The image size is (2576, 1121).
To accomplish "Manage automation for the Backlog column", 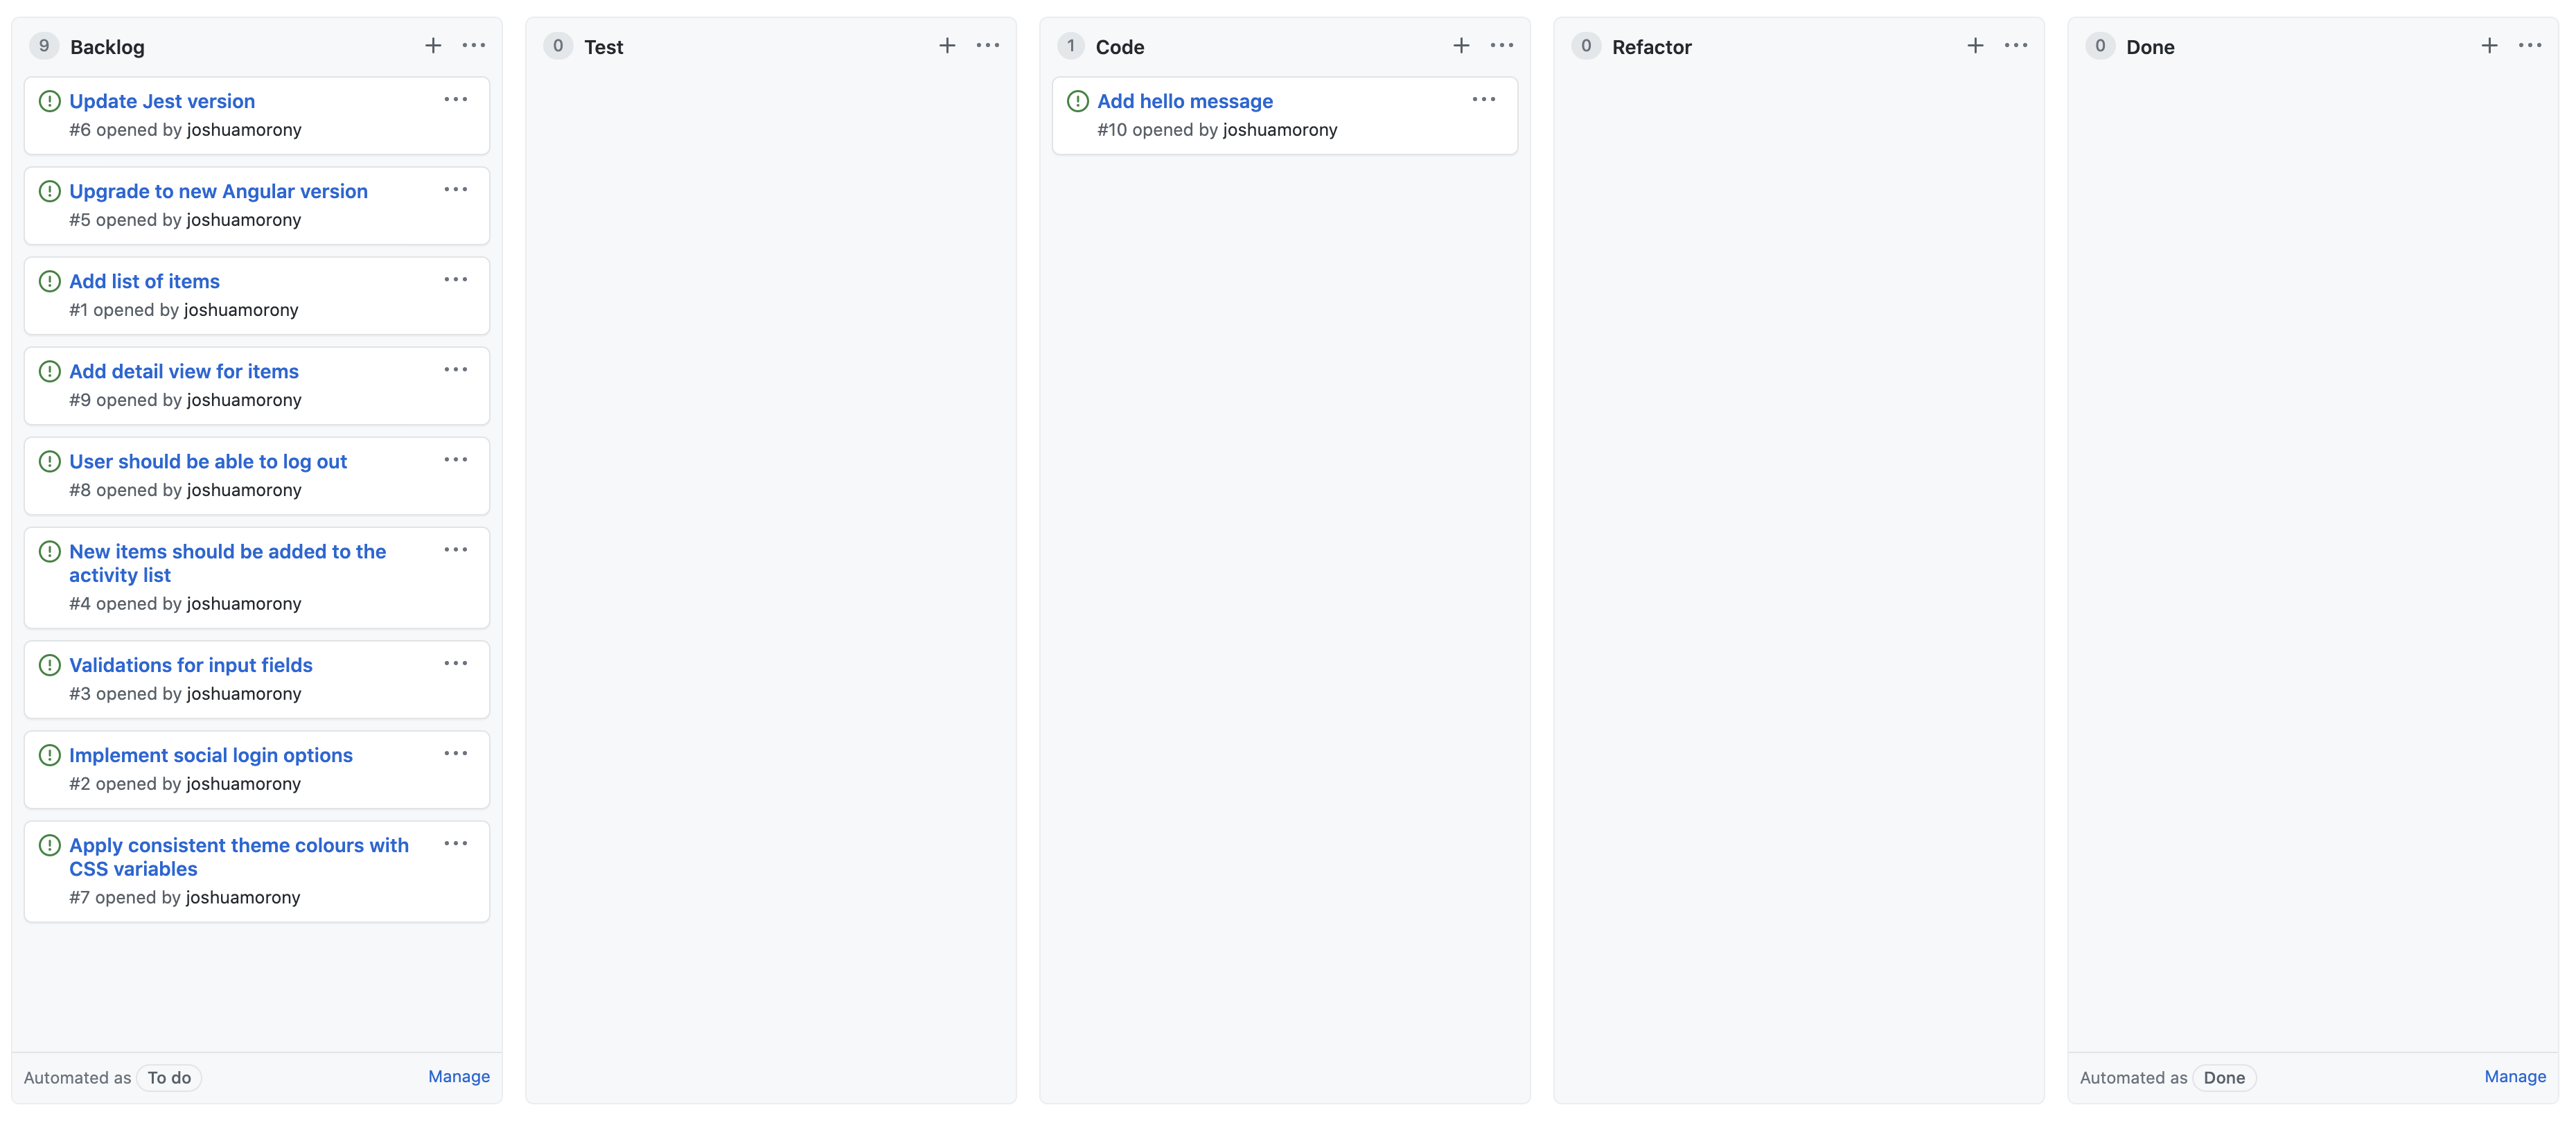I will click(459, 1077).
